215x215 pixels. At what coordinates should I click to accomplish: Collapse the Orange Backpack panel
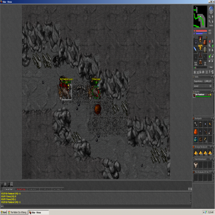212,147
